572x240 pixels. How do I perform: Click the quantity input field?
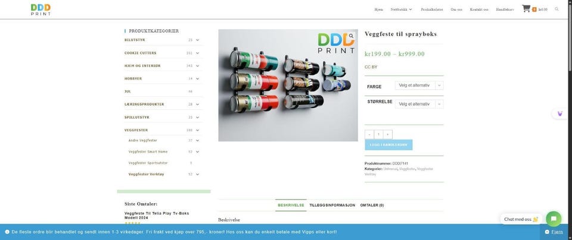point(379,134)
